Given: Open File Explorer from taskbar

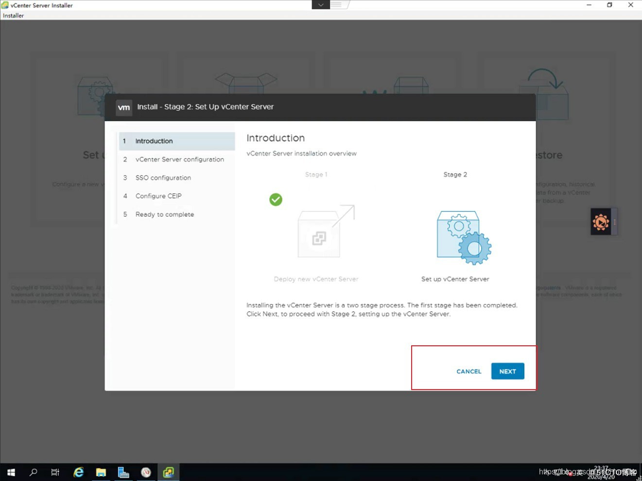Looking at the screenshot, I should click(101, 472).
